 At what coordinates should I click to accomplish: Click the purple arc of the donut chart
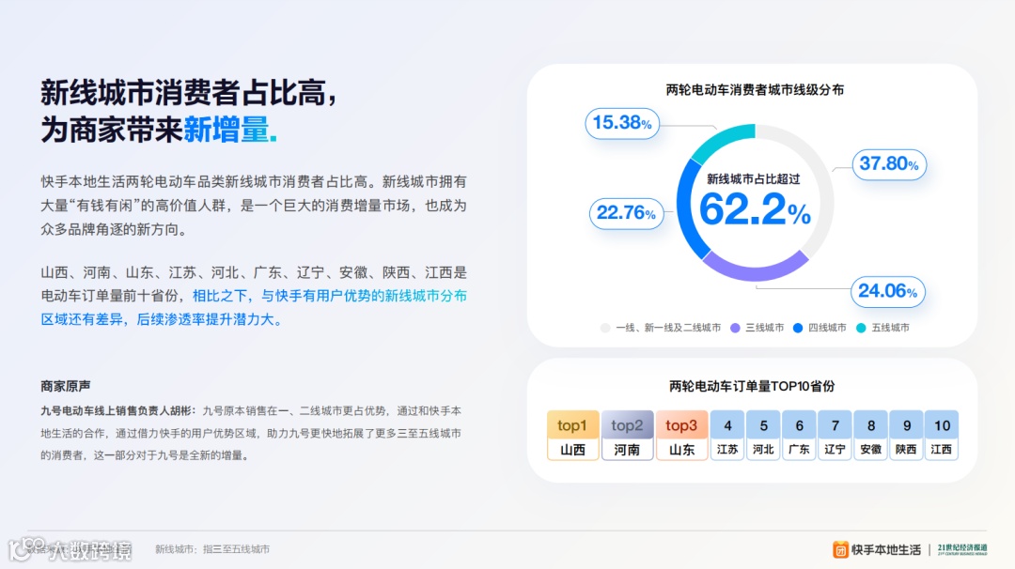point(755,273)
